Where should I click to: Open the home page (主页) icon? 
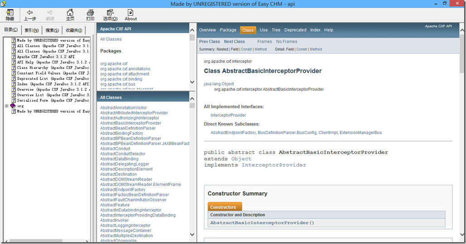point(70,13)
